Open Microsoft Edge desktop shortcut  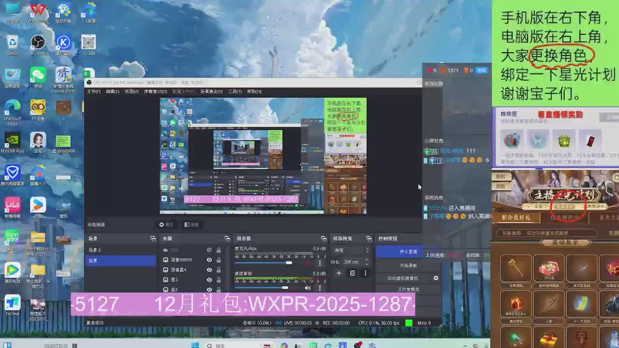click(13, 113)
